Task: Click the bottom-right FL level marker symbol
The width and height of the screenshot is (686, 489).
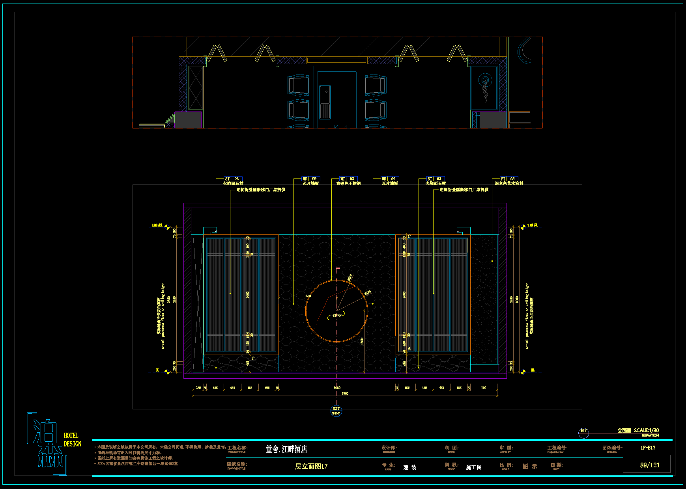Action: 523,371
